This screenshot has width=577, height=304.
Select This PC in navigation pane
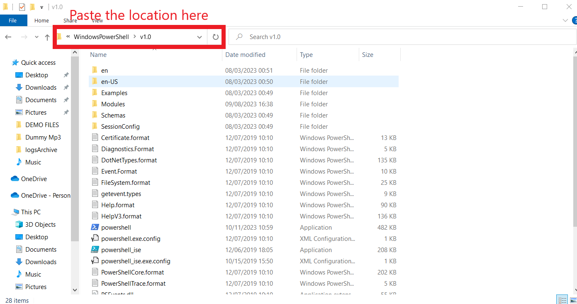coord(27,212)
